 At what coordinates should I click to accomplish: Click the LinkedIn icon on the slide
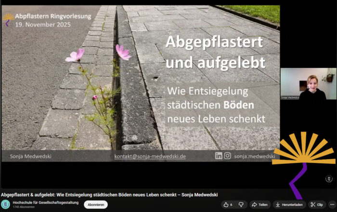click(219, 156)
